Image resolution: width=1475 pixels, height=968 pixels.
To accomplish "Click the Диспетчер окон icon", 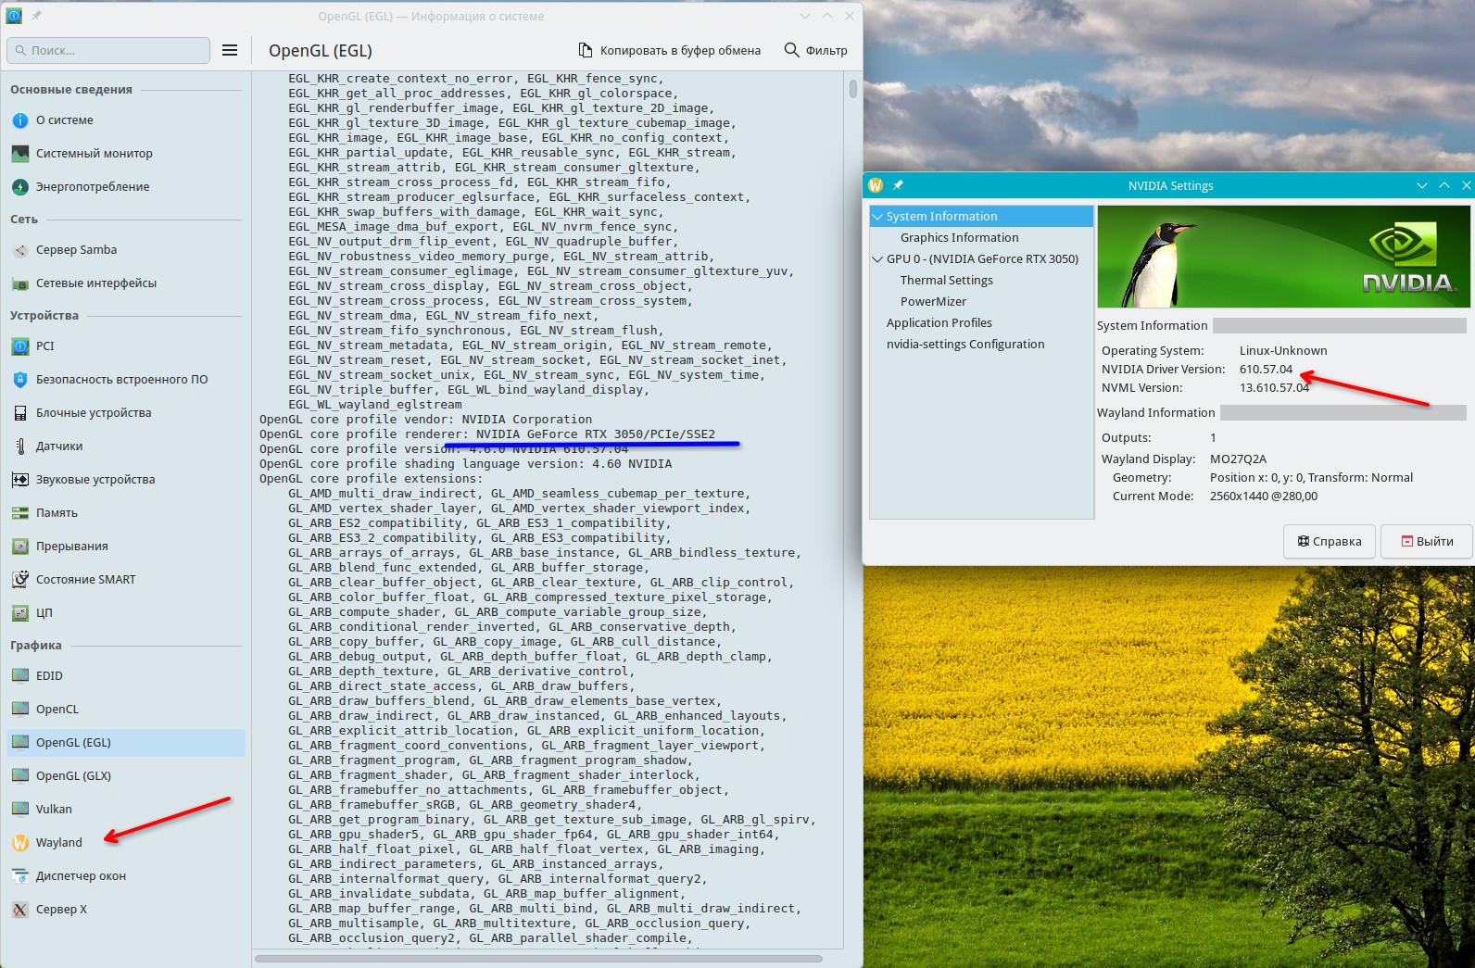I will point(20,876).
